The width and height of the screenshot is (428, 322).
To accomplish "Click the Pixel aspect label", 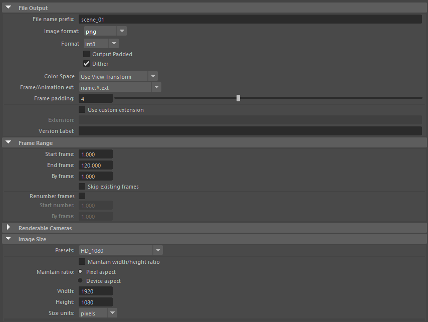I will [101, 272].
